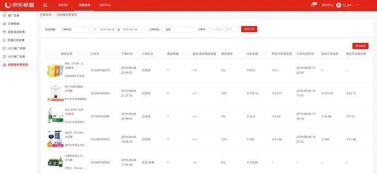Click the calendar icon in date range

click(95, 29)
